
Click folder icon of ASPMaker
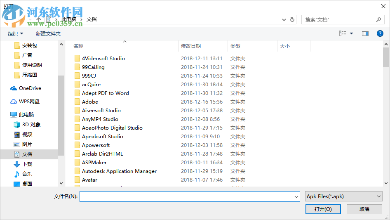point(77,163)
